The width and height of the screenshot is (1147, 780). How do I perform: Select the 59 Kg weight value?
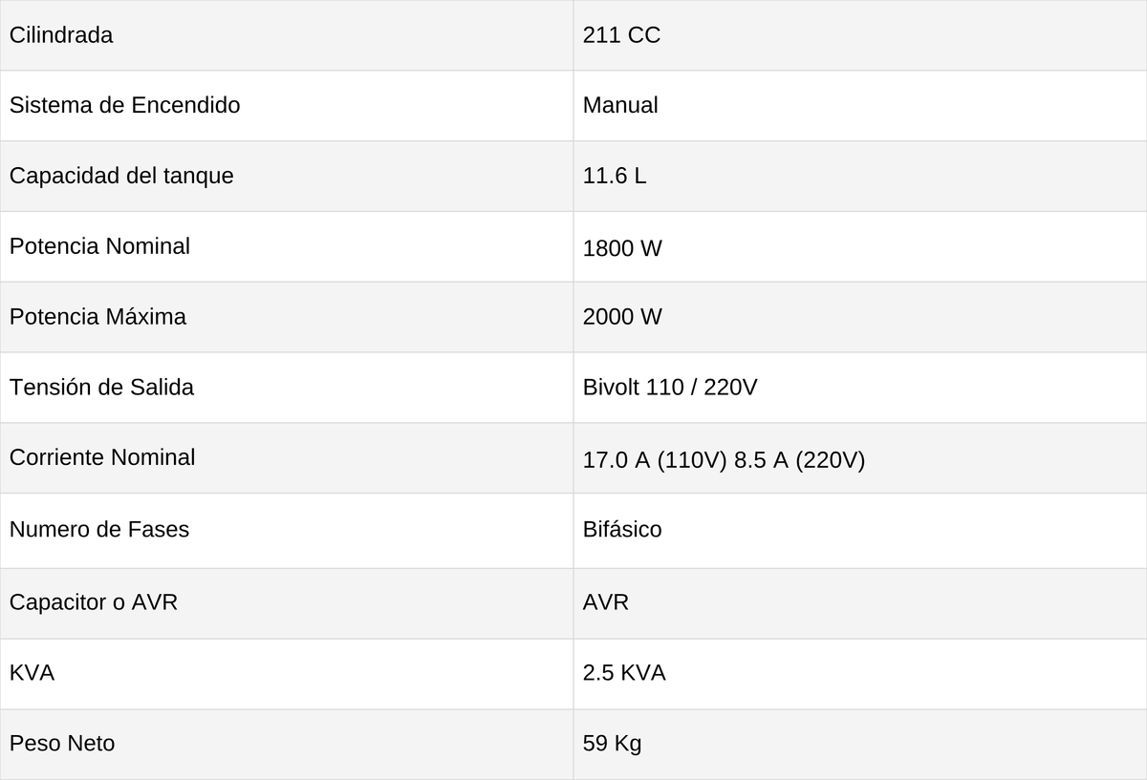point(612,744)
